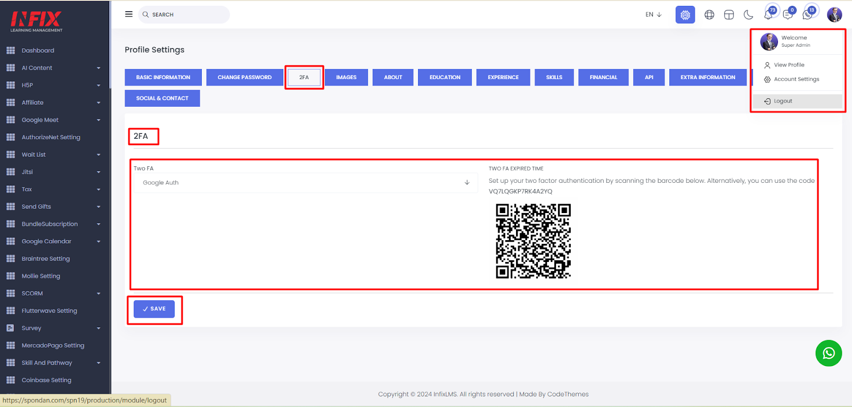
Task: Expand the Google Meet sidebar arrow
Action: 99,120
